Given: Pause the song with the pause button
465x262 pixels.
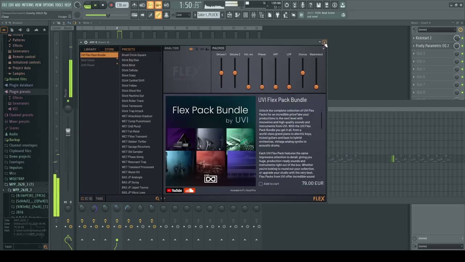Looking at the screenshot, I should 95,5.
